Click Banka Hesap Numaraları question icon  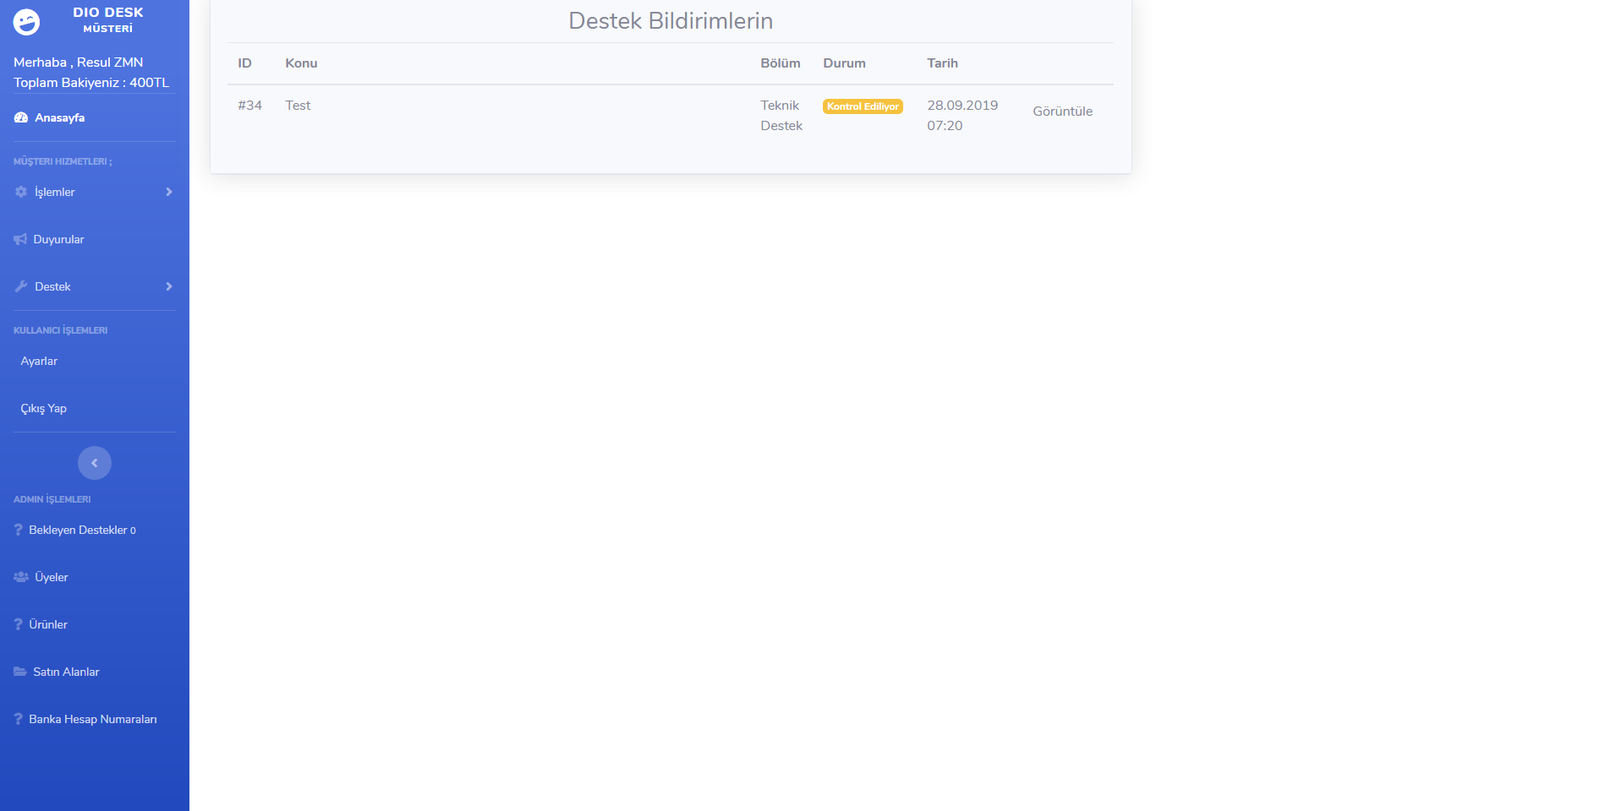pyautogui.click(x=18, y=719)
